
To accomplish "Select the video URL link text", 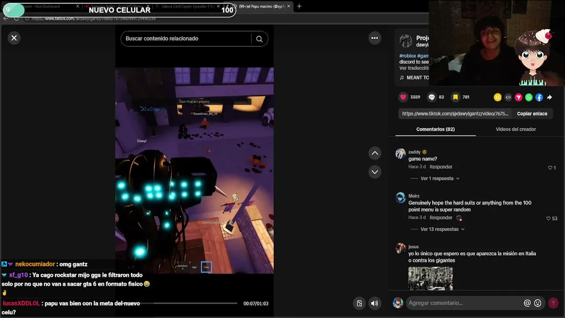I will point(455,114).
